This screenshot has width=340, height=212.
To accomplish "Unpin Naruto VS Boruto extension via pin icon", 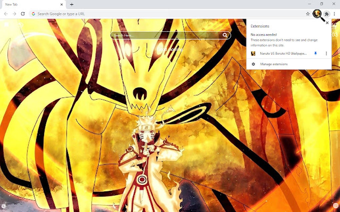I will 315,53.
